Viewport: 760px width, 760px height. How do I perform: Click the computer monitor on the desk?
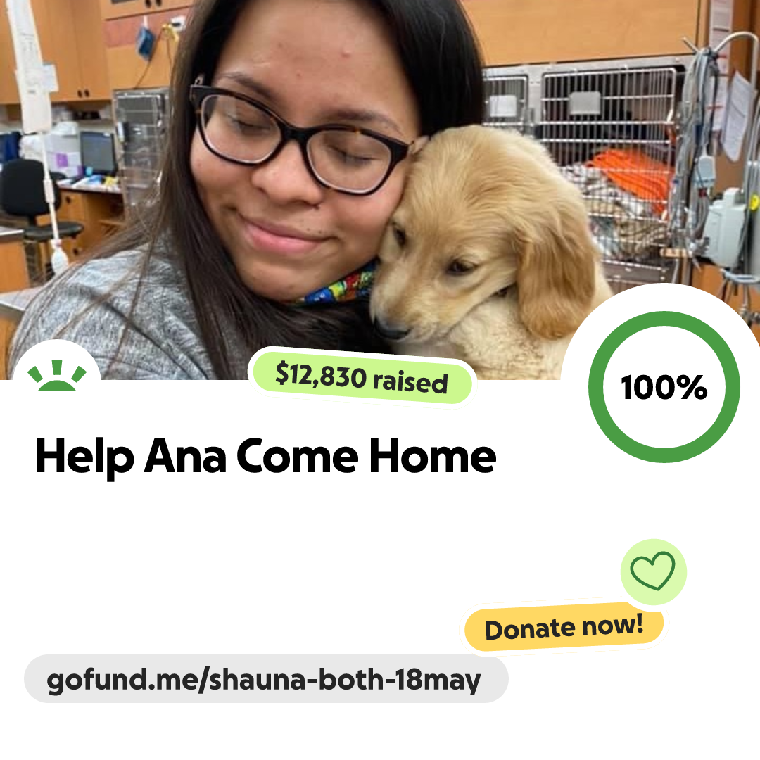pos(98,153)
